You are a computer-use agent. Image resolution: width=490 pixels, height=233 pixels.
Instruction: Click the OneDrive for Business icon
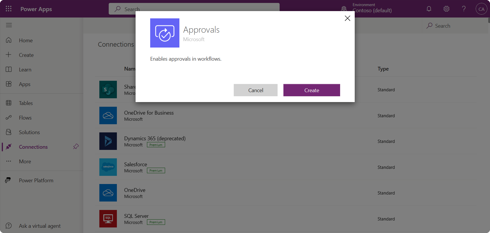tap(108, 115)
